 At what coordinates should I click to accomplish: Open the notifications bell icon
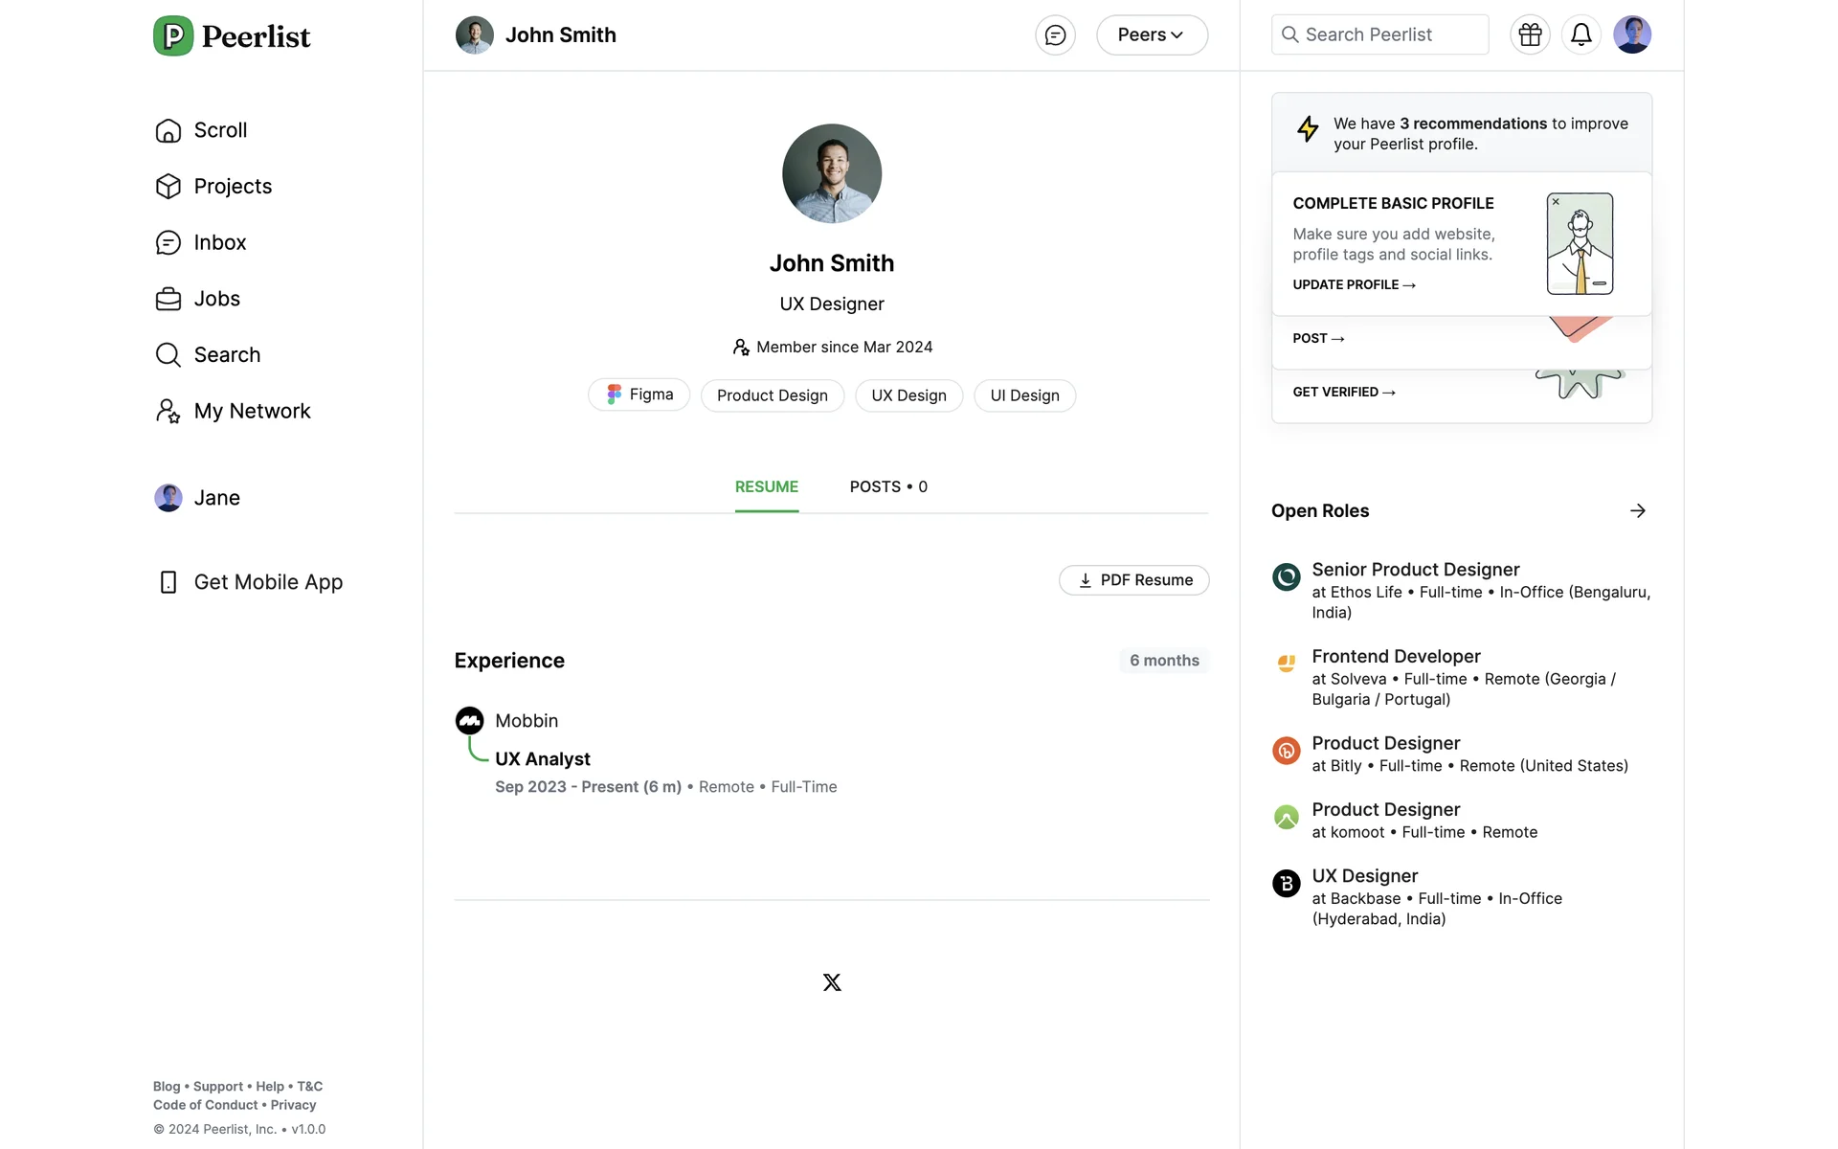pos(1580,35)
